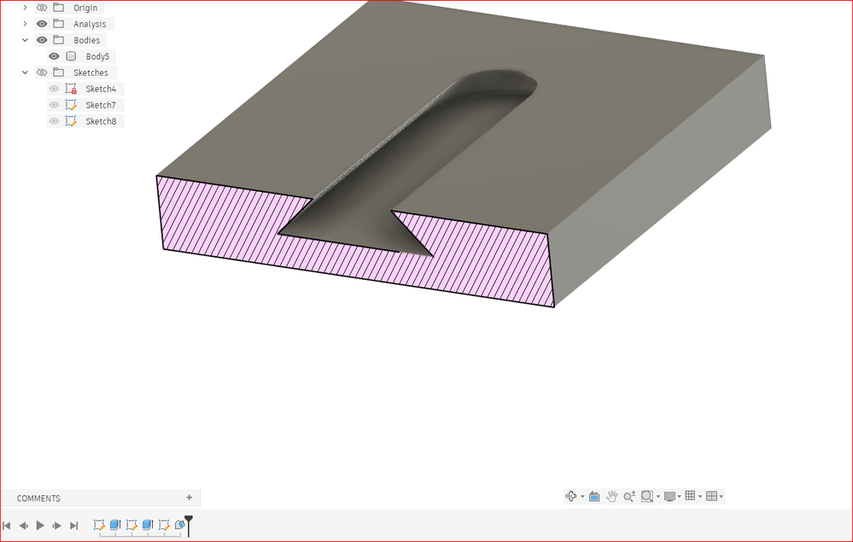
Task: Open Grid and Snaps dropdown arrow
Action: click(x=700, y=496)
